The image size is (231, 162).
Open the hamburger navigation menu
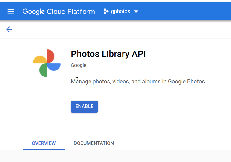11,11
